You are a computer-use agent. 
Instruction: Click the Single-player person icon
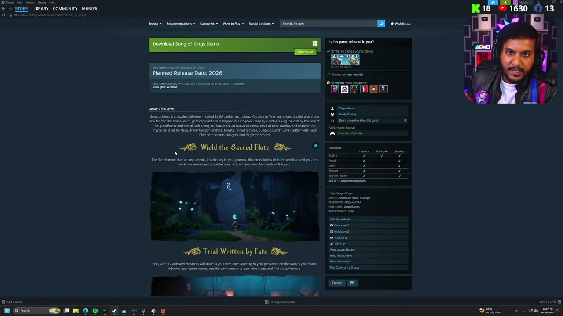point(333,108)
